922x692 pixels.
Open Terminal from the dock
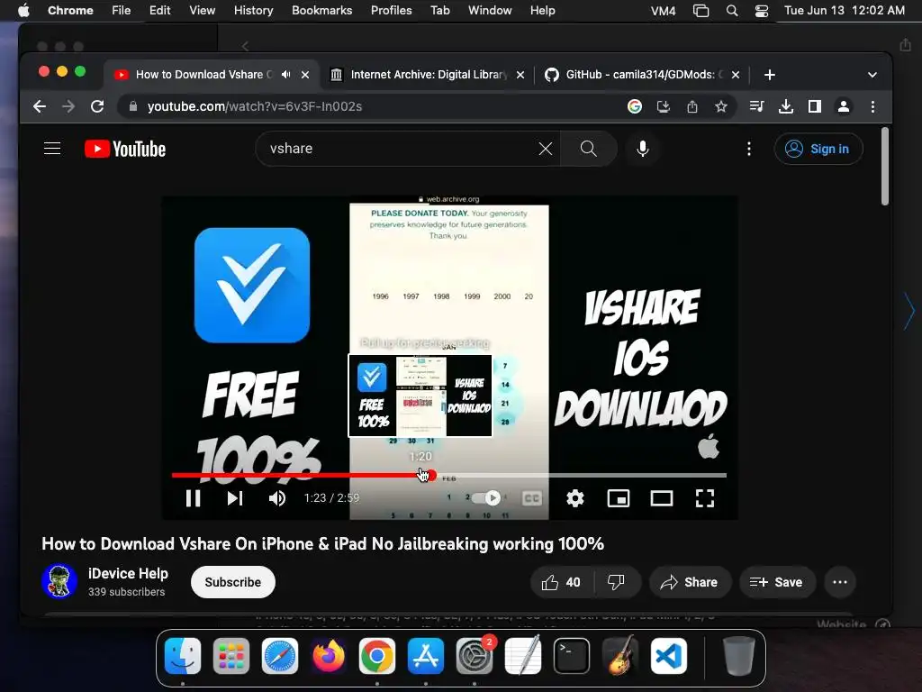(572, 656)
